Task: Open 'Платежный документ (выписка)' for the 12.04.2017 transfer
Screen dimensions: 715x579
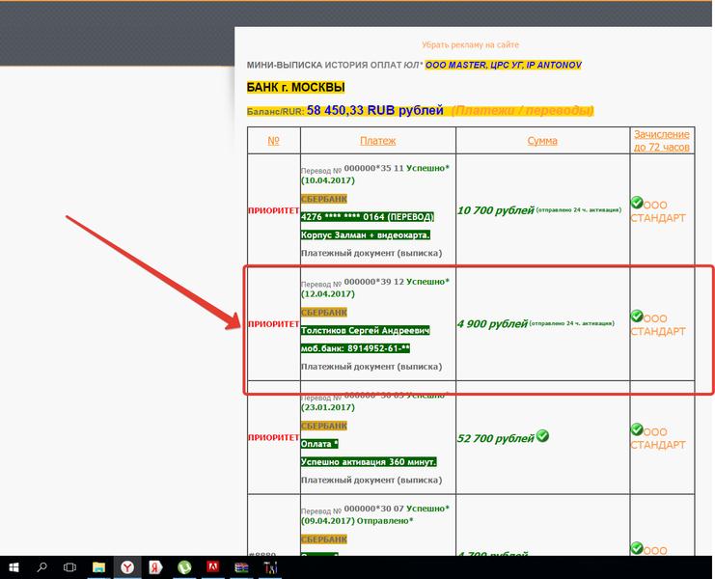Action: (371, 367)
